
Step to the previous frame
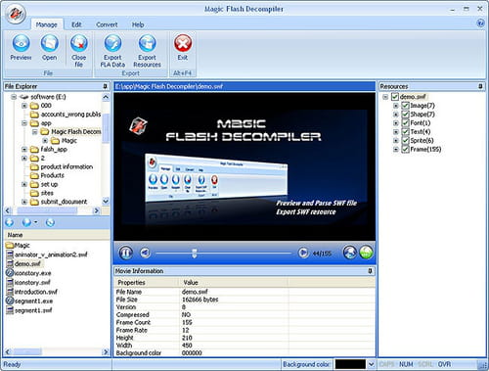coord(145,253)
